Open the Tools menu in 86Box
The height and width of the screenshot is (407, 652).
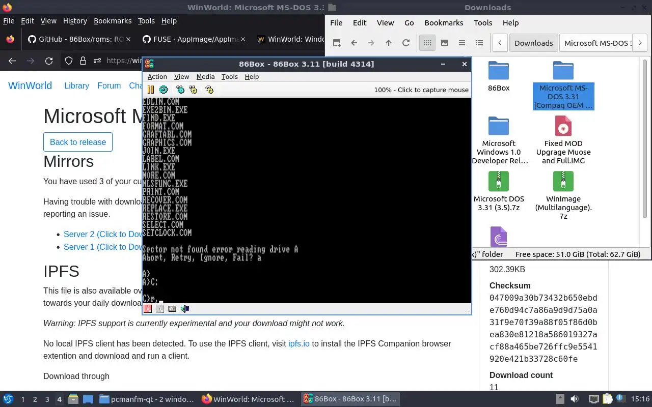(x=229, y=76)
